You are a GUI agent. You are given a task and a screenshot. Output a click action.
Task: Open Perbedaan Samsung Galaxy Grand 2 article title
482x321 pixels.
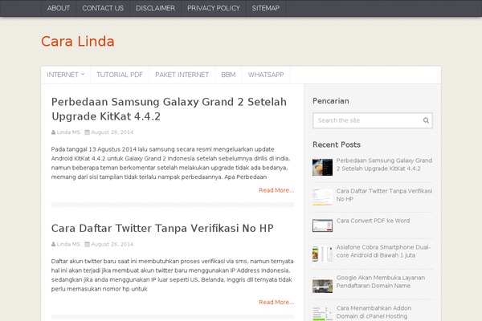coord(169,109)
